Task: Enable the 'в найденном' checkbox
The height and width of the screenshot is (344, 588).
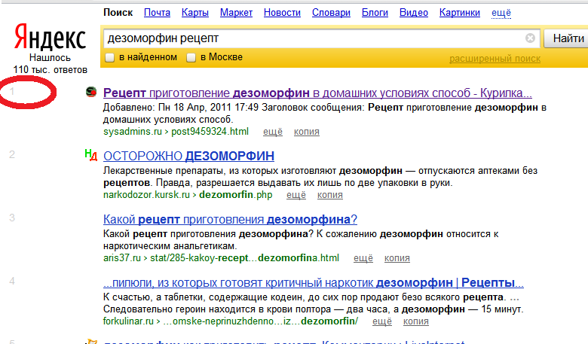Action: click(109, 58)
